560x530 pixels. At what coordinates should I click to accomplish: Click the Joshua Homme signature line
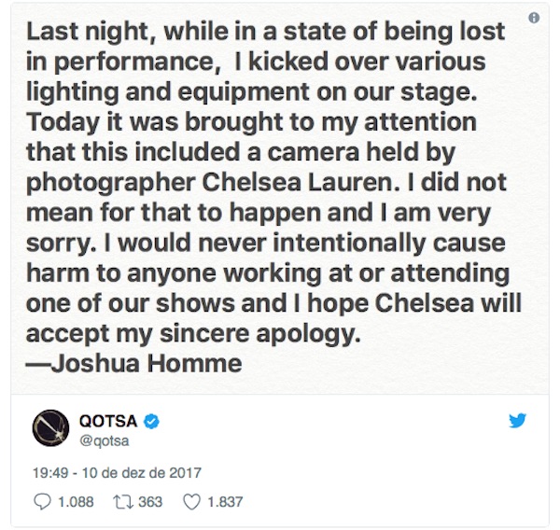click(x=133, y=364)
